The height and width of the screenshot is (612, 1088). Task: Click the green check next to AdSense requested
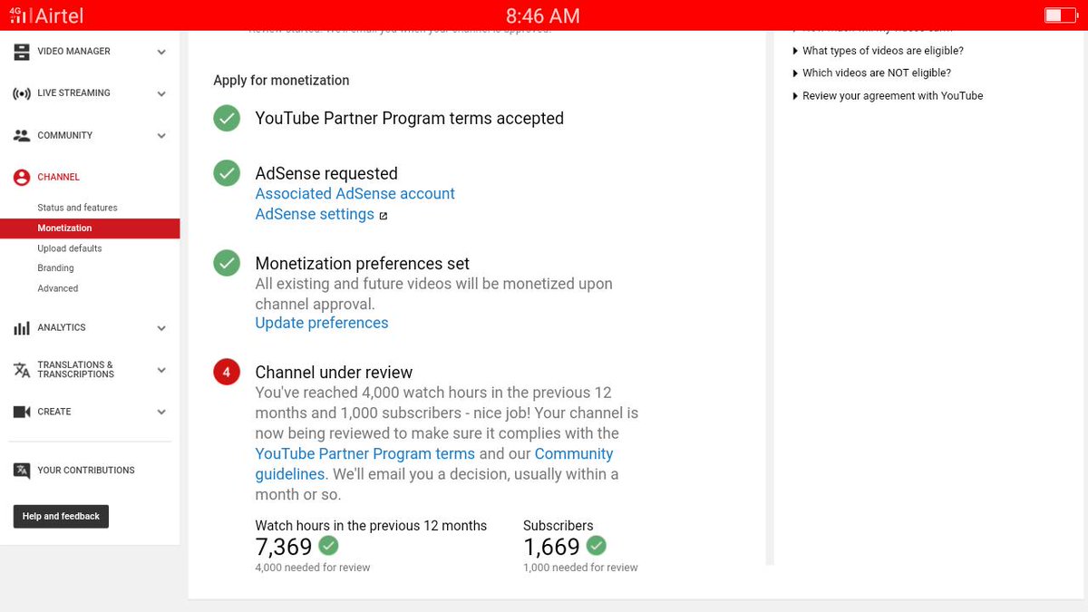point(227,173)
